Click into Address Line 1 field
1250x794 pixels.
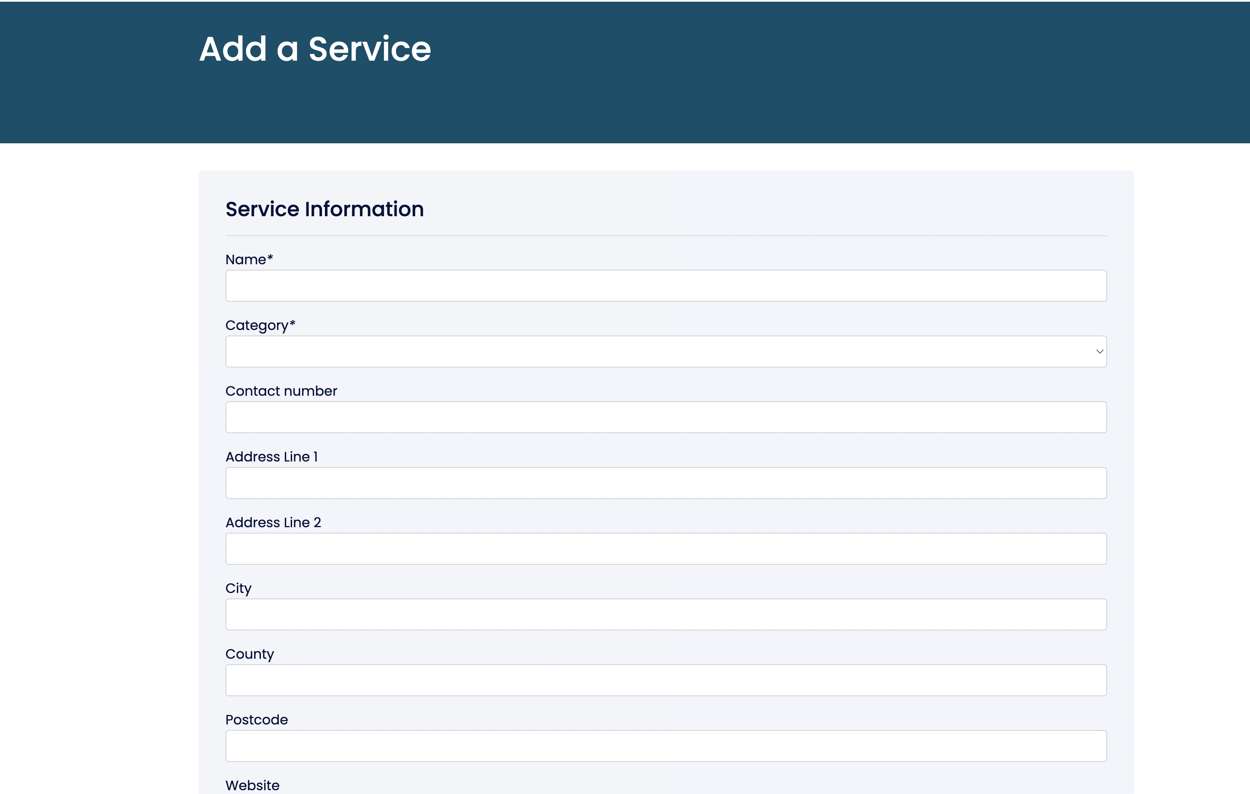665,483
